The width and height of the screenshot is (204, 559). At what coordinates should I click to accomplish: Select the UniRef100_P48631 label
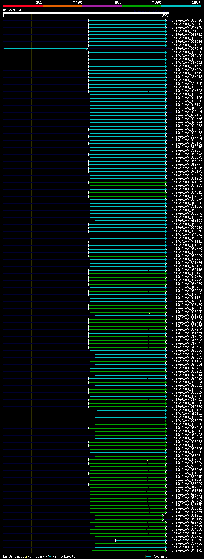[187, 242]
